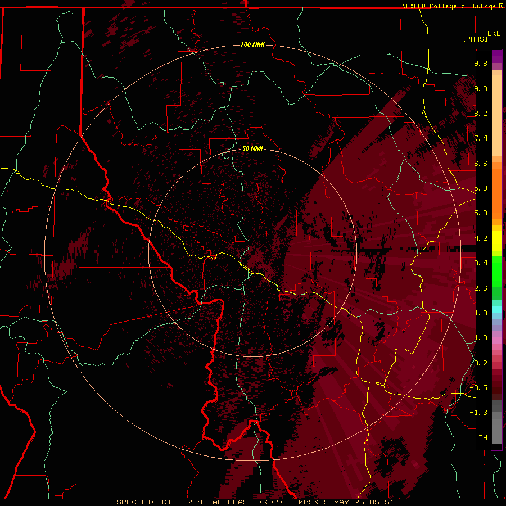Image resolution: width=506 pixels, height=506 pixels.
Task: Click the 9.0 value on the color scale
Action: tap(481, 88)
